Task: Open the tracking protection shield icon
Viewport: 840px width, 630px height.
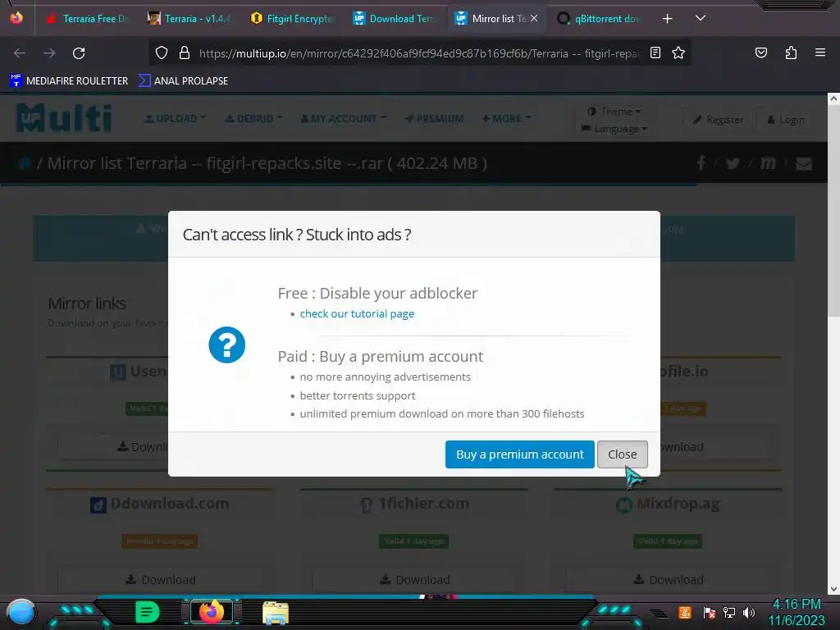Action: point(162,53)
